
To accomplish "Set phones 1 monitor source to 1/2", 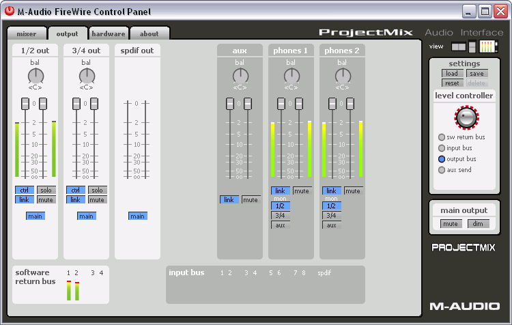I will [x=281, y=206].
